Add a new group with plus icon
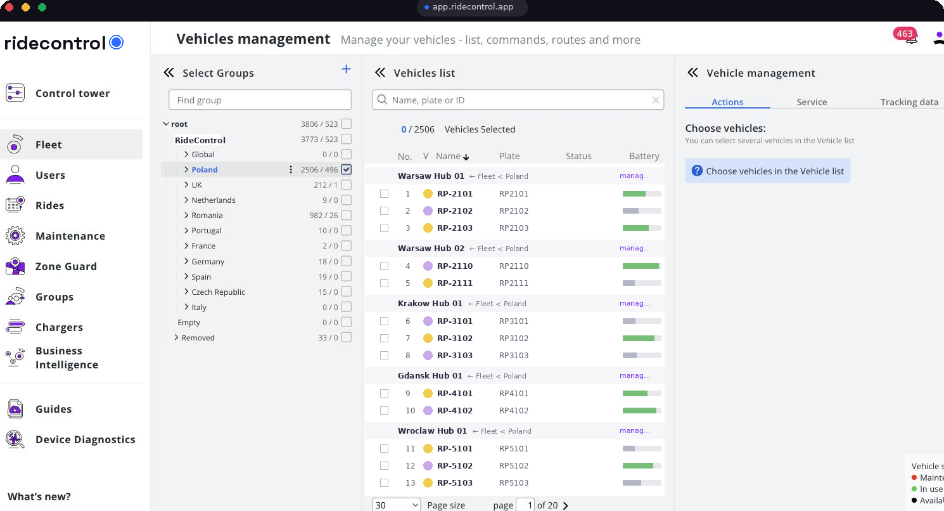 346,69
